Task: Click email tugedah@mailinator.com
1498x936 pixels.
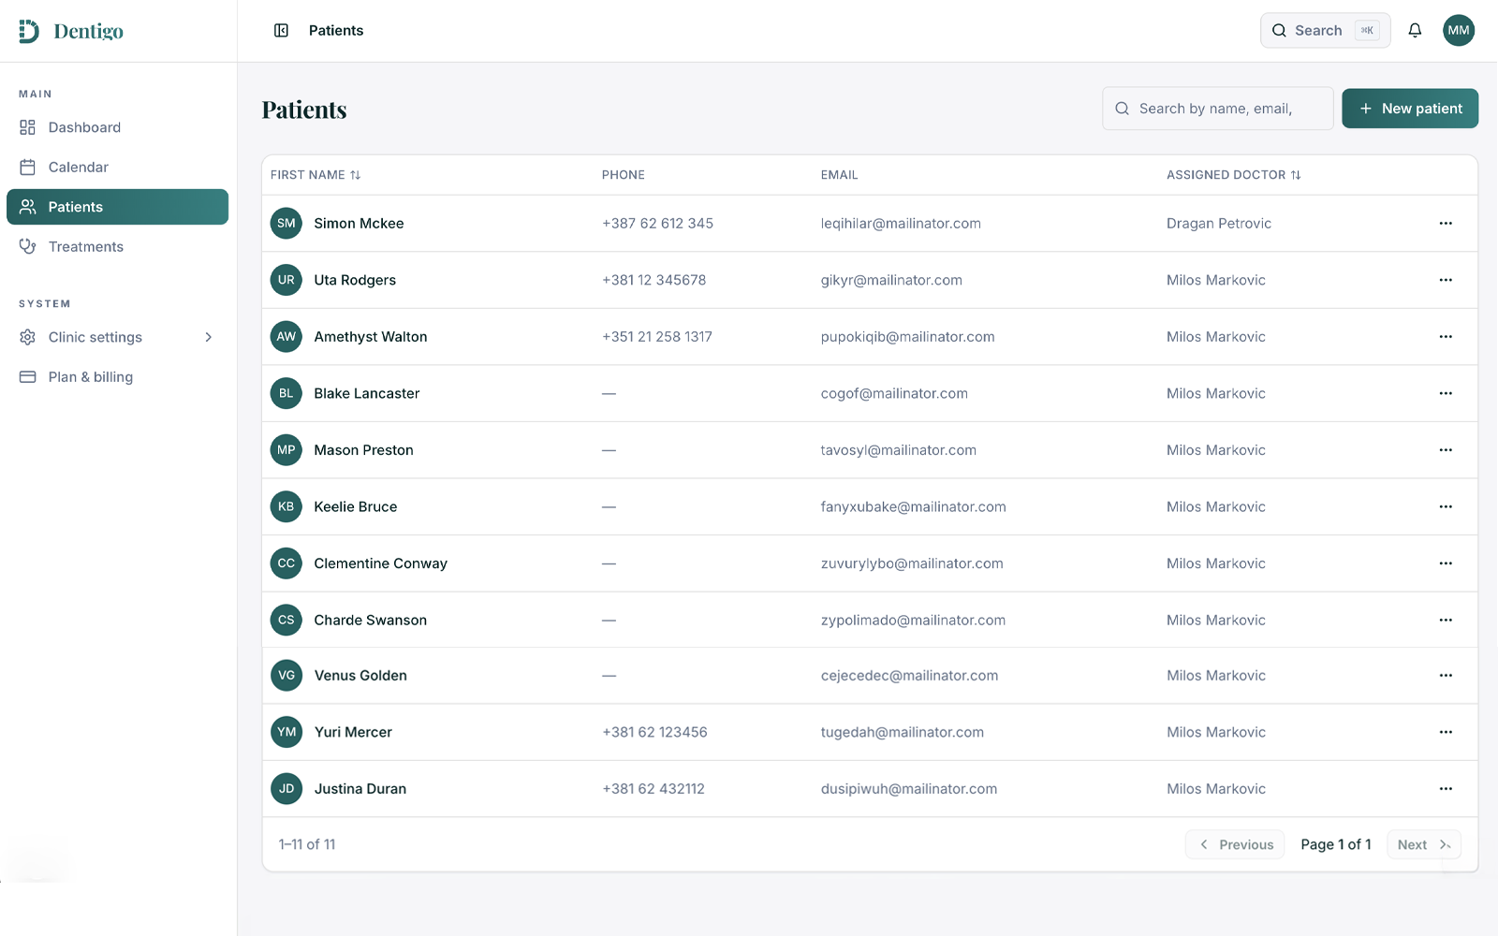Action: (903, 732)
